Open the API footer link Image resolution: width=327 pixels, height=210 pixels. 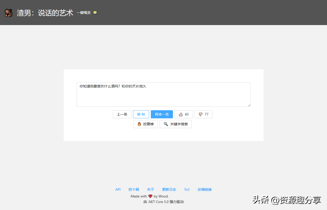point(118,189)
